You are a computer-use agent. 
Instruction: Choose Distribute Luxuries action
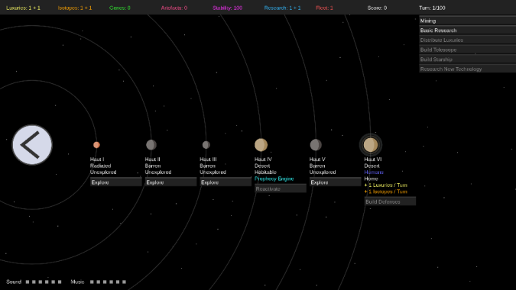click(x=467, y=40)
